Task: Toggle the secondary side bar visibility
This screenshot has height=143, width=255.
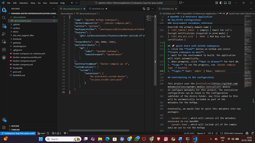Action: (229, 3)
